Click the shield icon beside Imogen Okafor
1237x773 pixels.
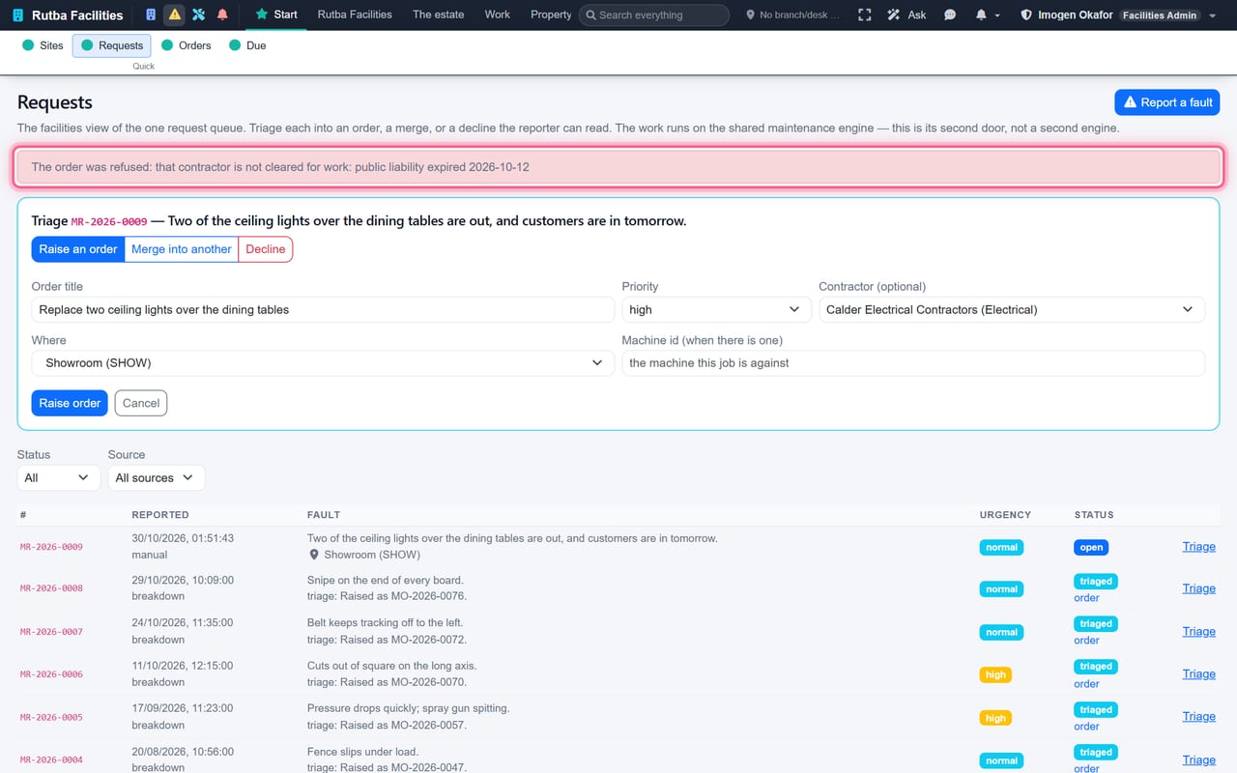pyautogui.click(x=1026, y=15)
